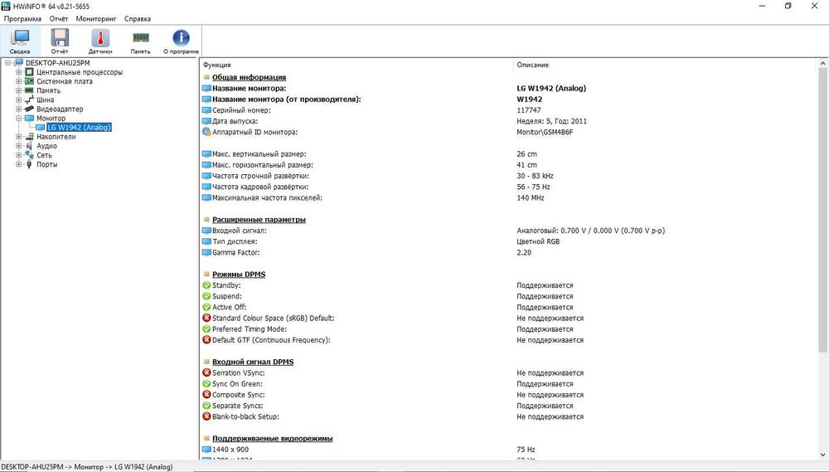Screen dimensions: 829x472
Task: Click the Порты ports icon
Action: pos(29,164)
